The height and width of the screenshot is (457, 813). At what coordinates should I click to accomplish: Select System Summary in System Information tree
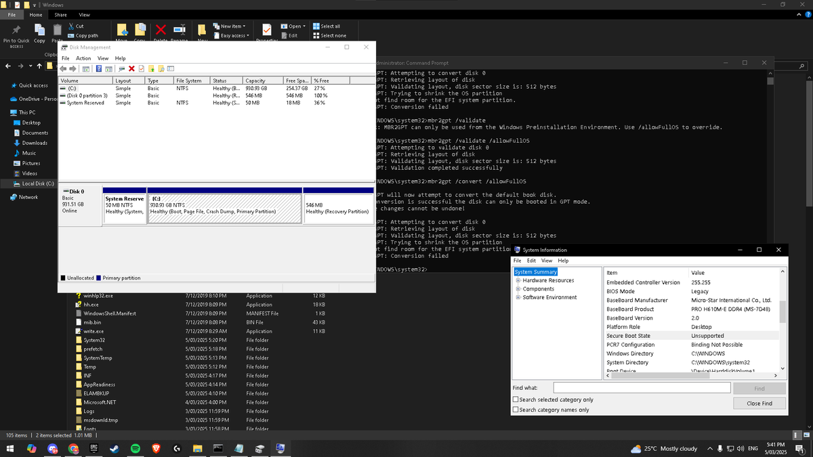click(x=535, y=272)
